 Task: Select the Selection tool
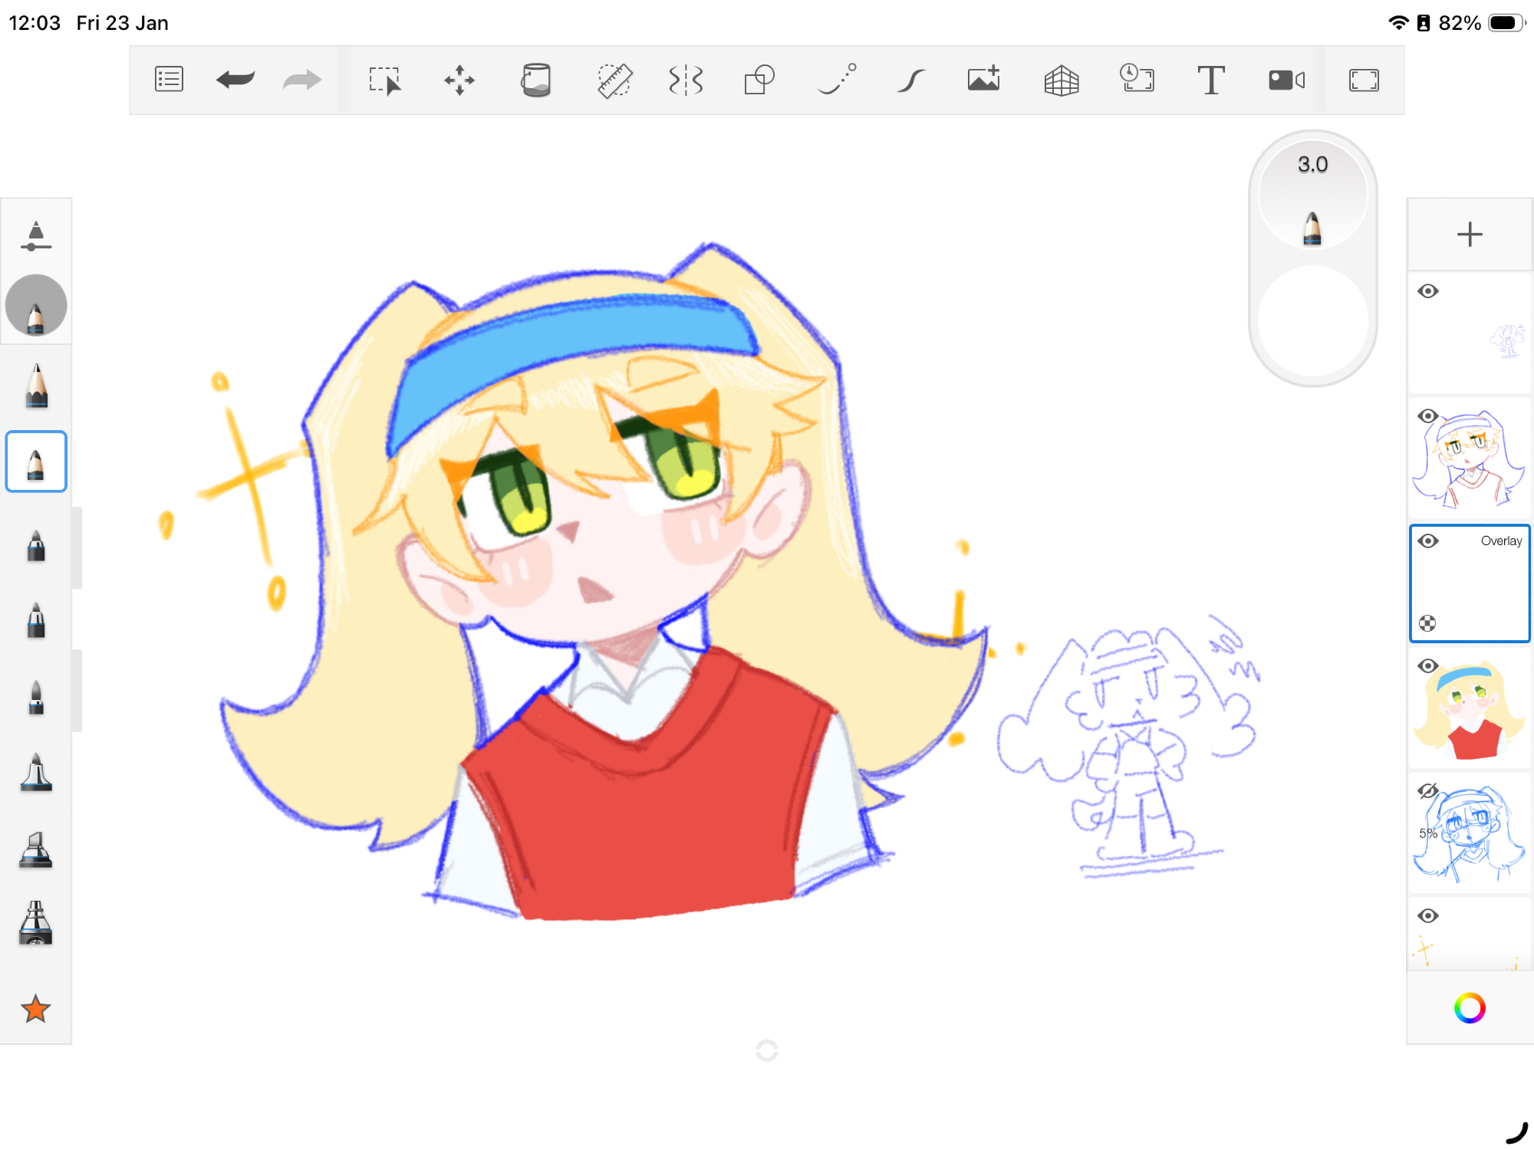pyautogui.click(x=384, y=80)
